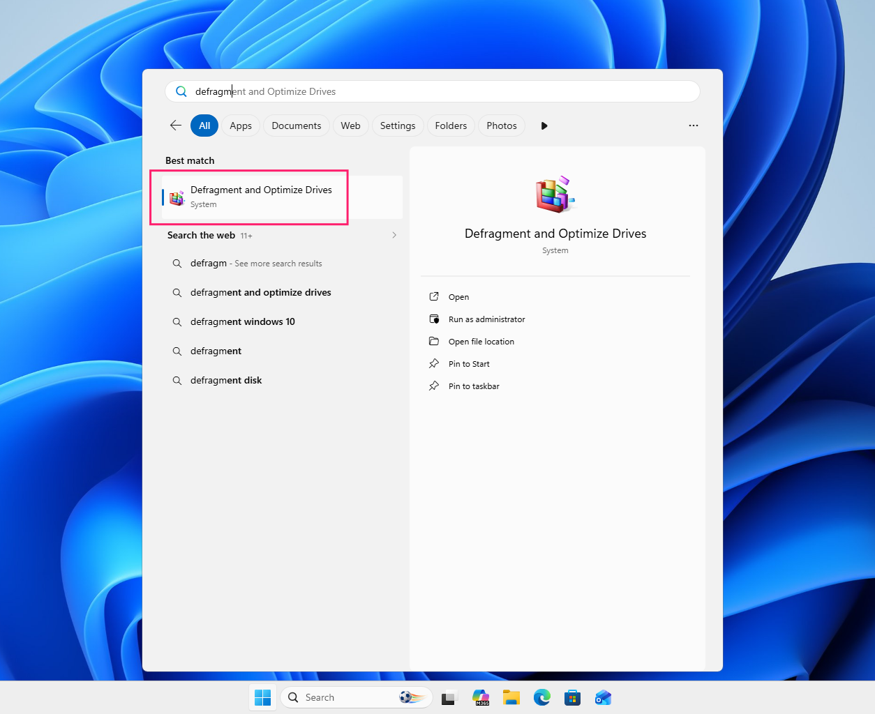Click the large Defragment app icon in details pane
Image resolution: width=875 pixels, height=714 pixels.
(x=555, y=194)
